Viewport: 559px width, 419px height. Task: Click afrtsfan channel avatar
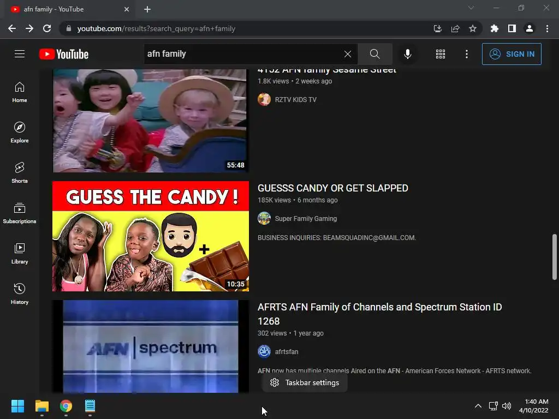264,352
